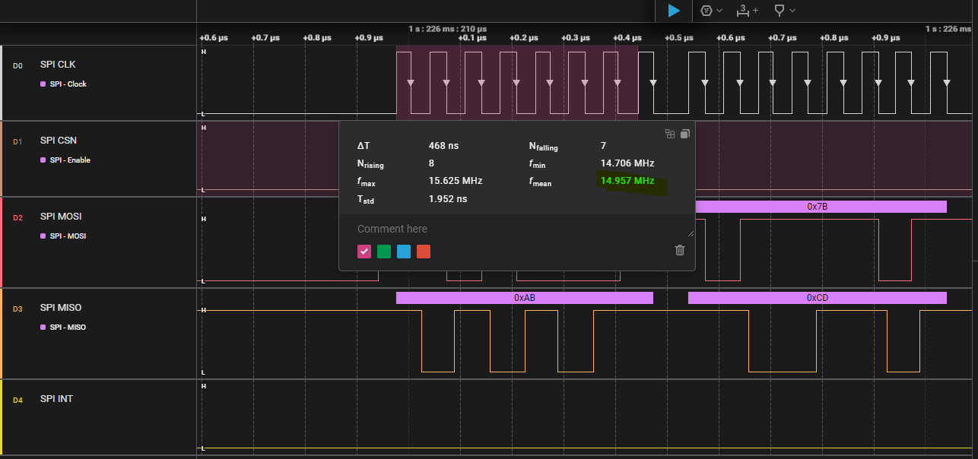Viewport: 978px width, 459px height.
Task: Click the 0x7B decoded MOSI frame
Action: click(817, 207)
